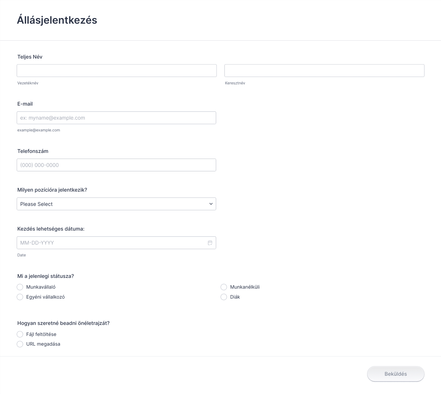441x394 pixels.
Task: Click the Teljes Név field label
Action: [x=30, y=57]
